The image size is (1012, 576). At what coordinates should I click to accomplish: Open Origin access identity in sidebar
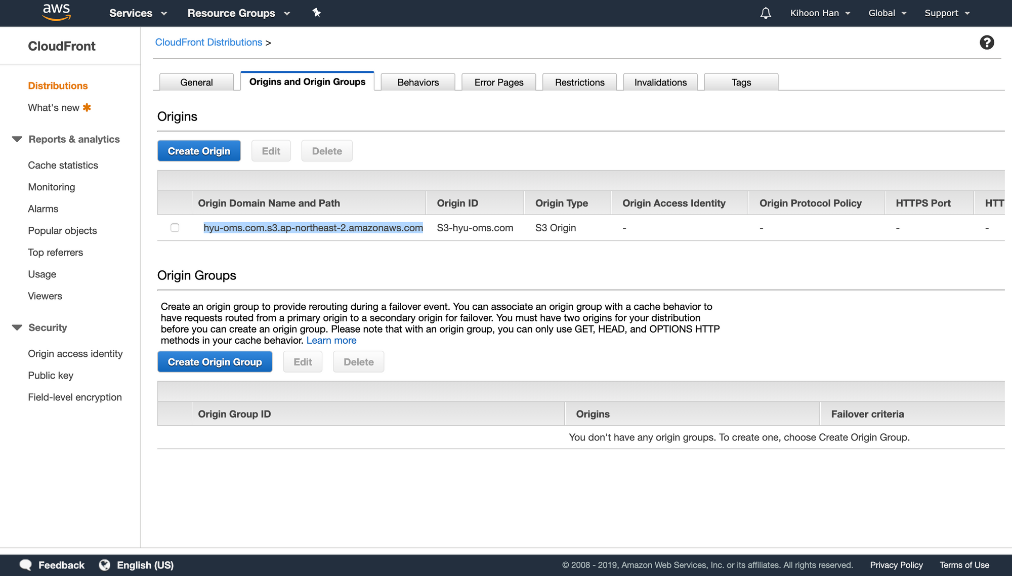click(75, 354)
